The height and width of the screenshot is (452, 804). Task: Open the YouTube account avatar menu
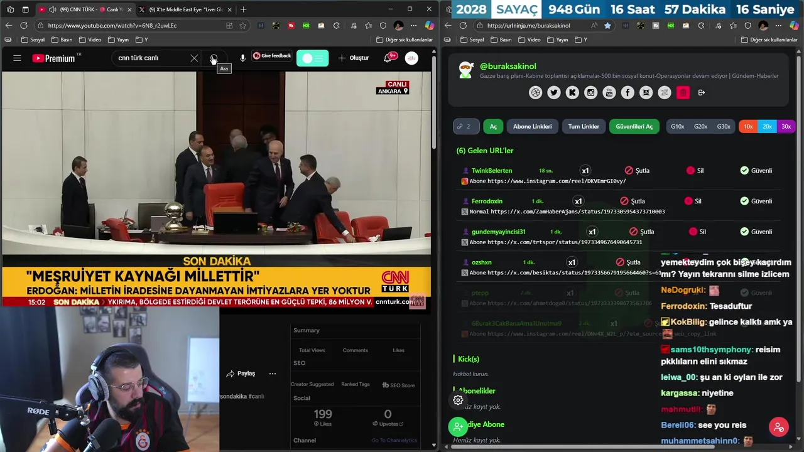click(411, 58)
